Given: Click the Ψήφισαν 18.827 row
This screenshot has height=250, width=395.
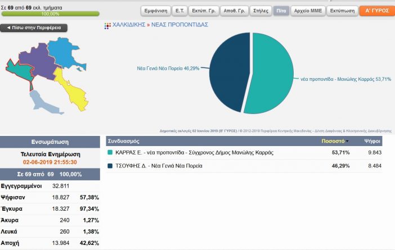Looking at the screenshot, I should pyautogui.click(x=50, y=197).
